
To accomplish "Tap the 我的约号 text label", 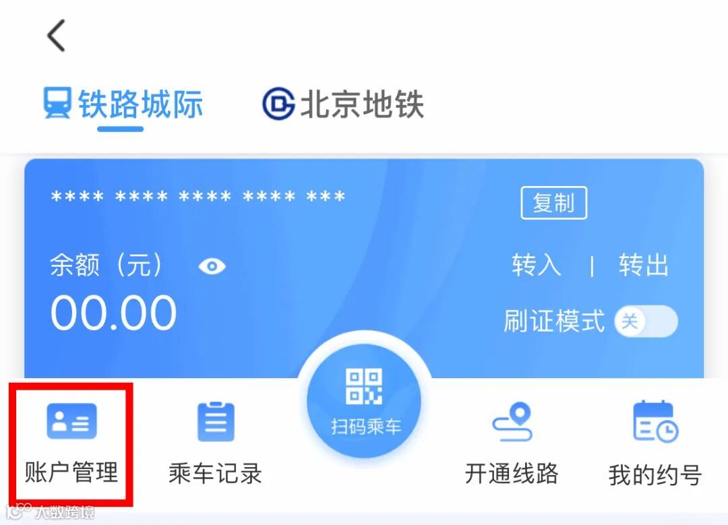I will coord(655,475).
